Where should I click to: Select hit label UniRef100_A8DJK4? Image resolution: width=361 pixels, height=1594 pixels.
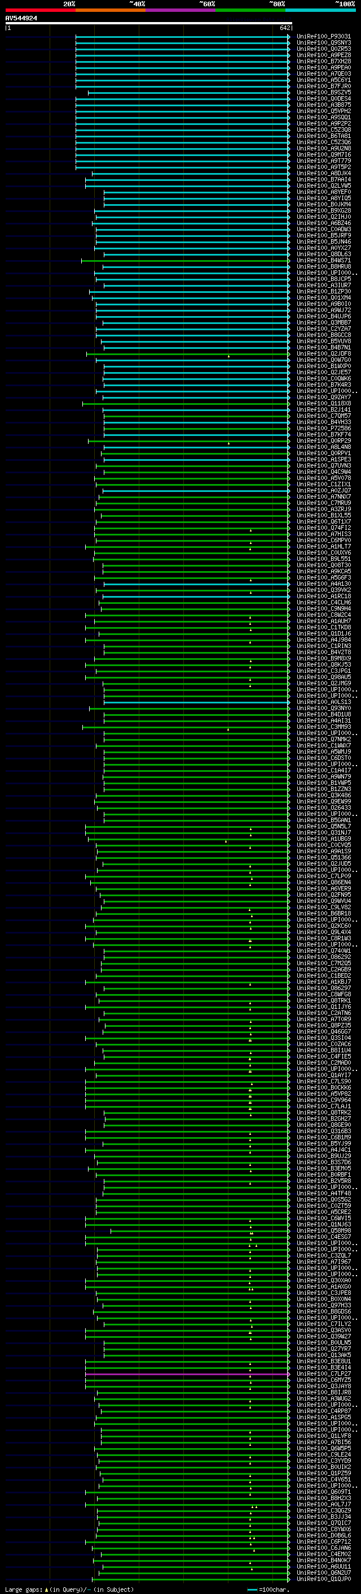(323, 173)
